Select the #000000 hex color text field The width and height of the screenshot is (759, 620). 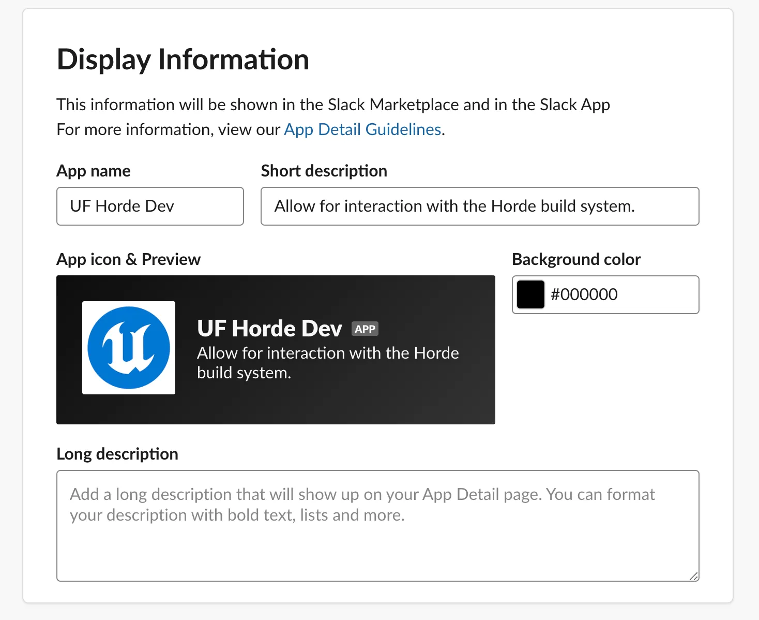pyautogui.click(x=620, y=294)
